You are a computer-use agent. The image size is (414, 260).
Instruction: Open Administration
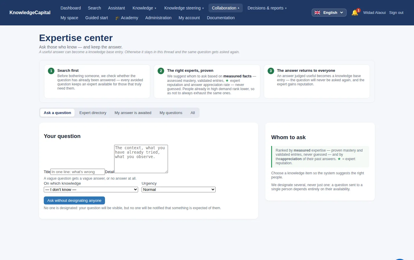tap(158, 18)
